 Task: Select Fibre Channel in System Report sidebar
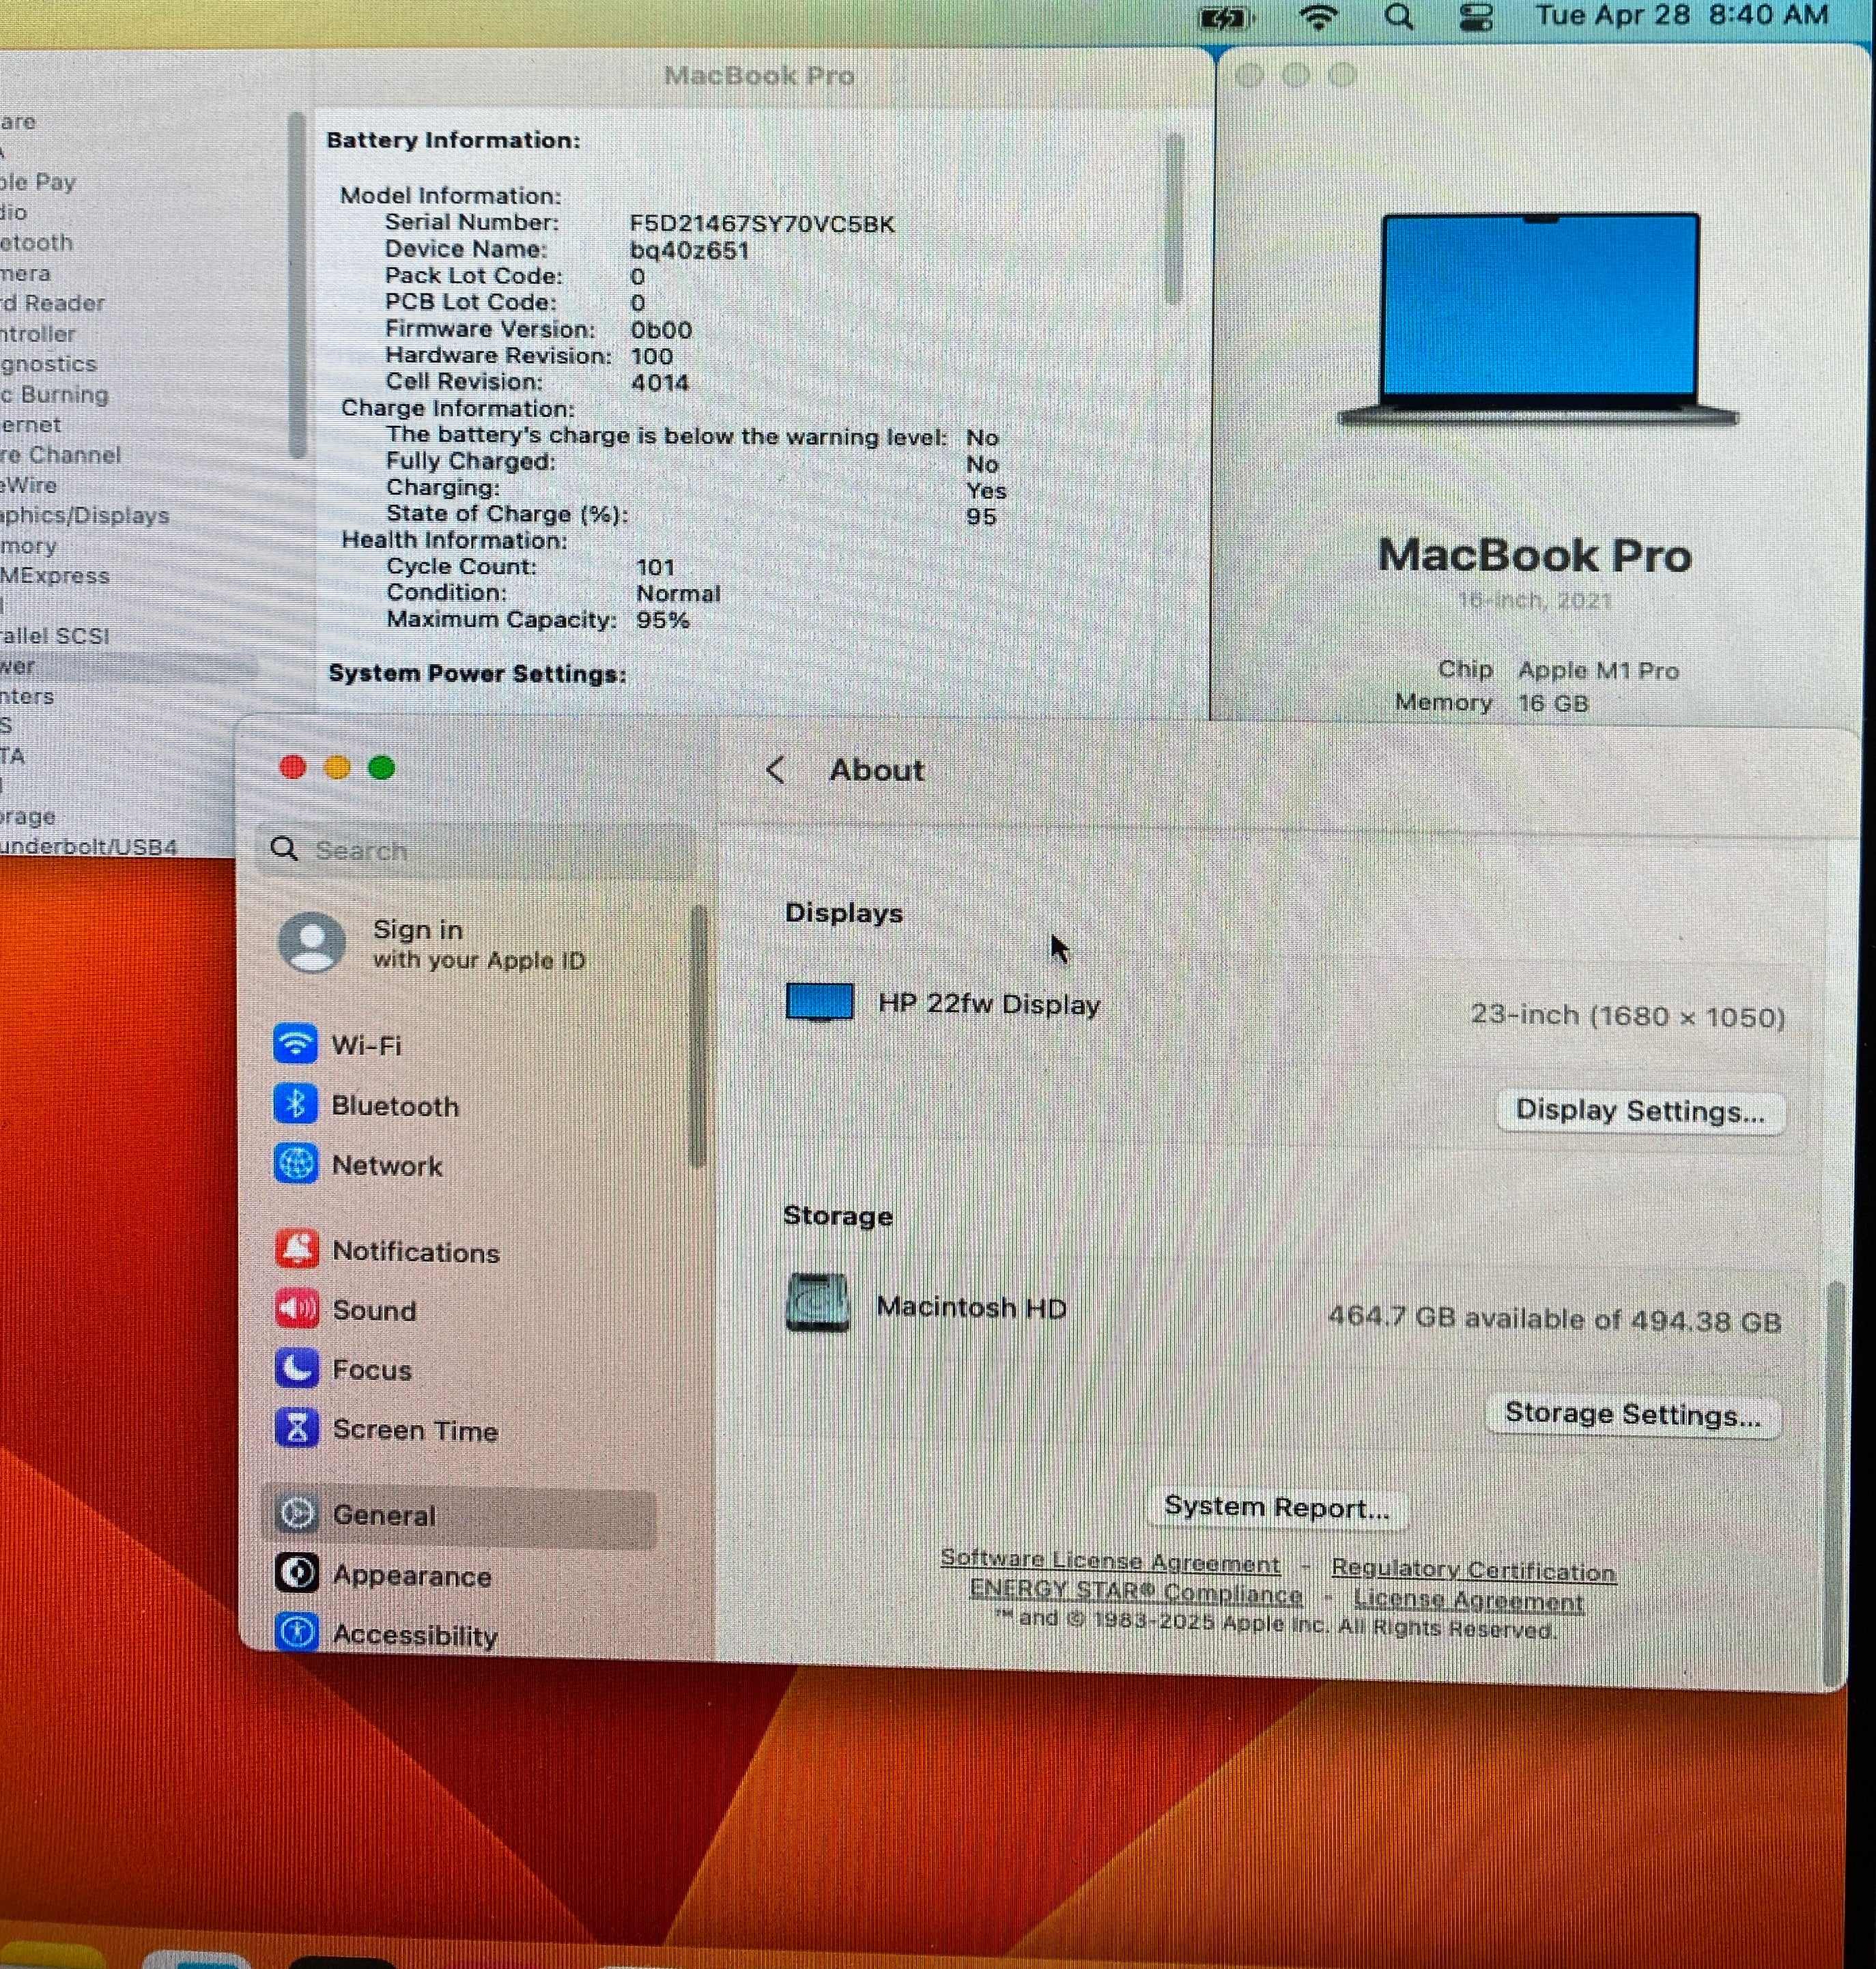[60, 455]
